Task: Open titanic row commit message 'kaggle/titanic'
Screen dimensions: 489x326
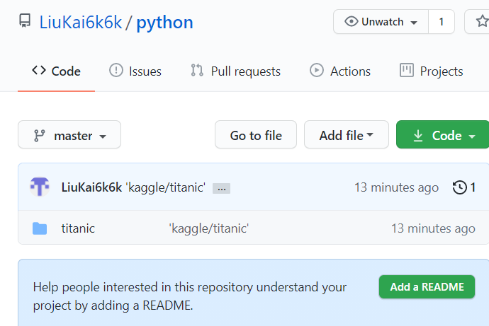Action: pyautogui.click(x=208, y=228)
